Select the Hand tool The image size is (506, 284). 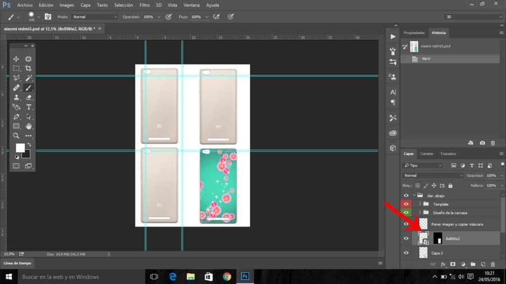(x=29, y=126)
